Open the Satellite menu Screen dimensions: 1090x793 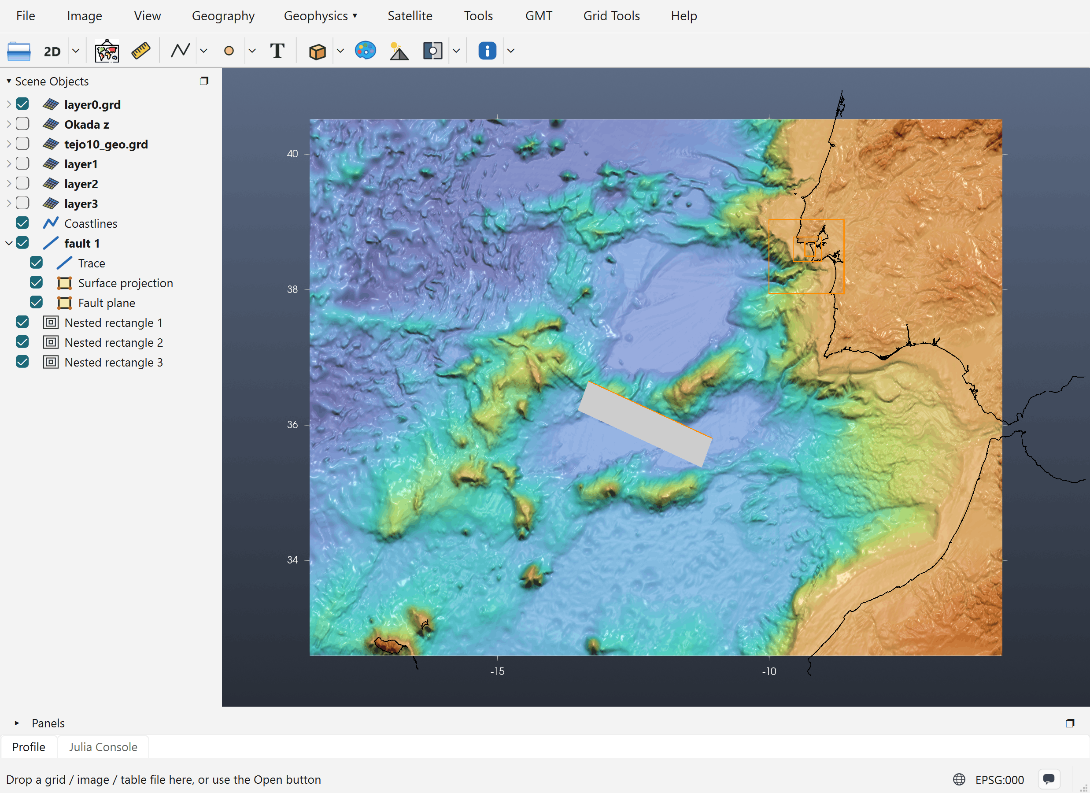pyautogui.click(x=410, y=16)
